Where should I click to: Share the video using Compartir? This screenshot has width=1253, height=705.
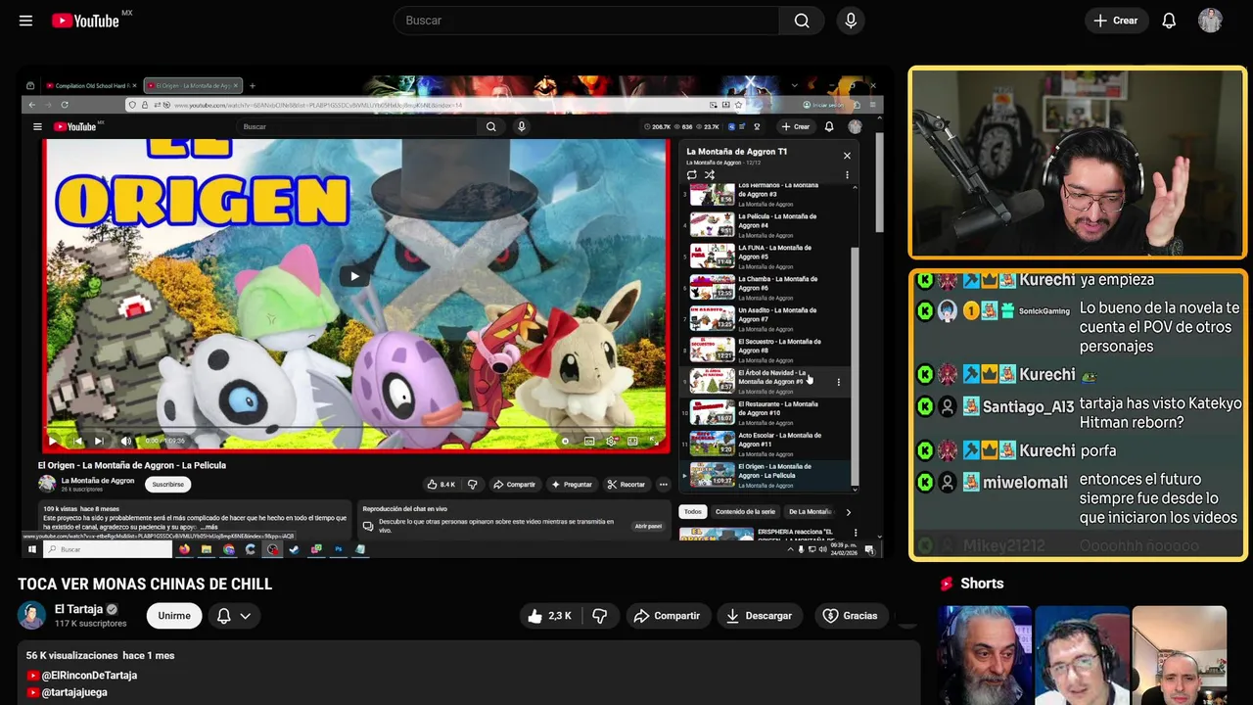tap(667, 616)
